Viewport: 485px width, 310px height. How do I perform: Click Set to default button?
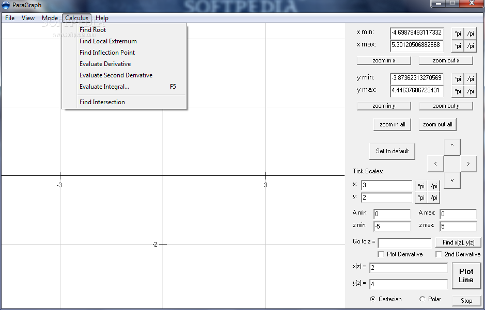(392, 151)
